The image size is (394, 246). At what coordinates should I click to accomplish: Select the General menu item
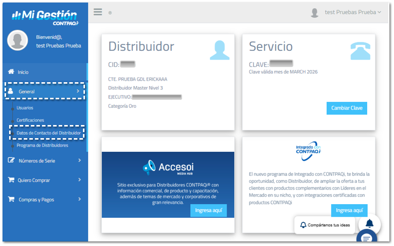45,91
